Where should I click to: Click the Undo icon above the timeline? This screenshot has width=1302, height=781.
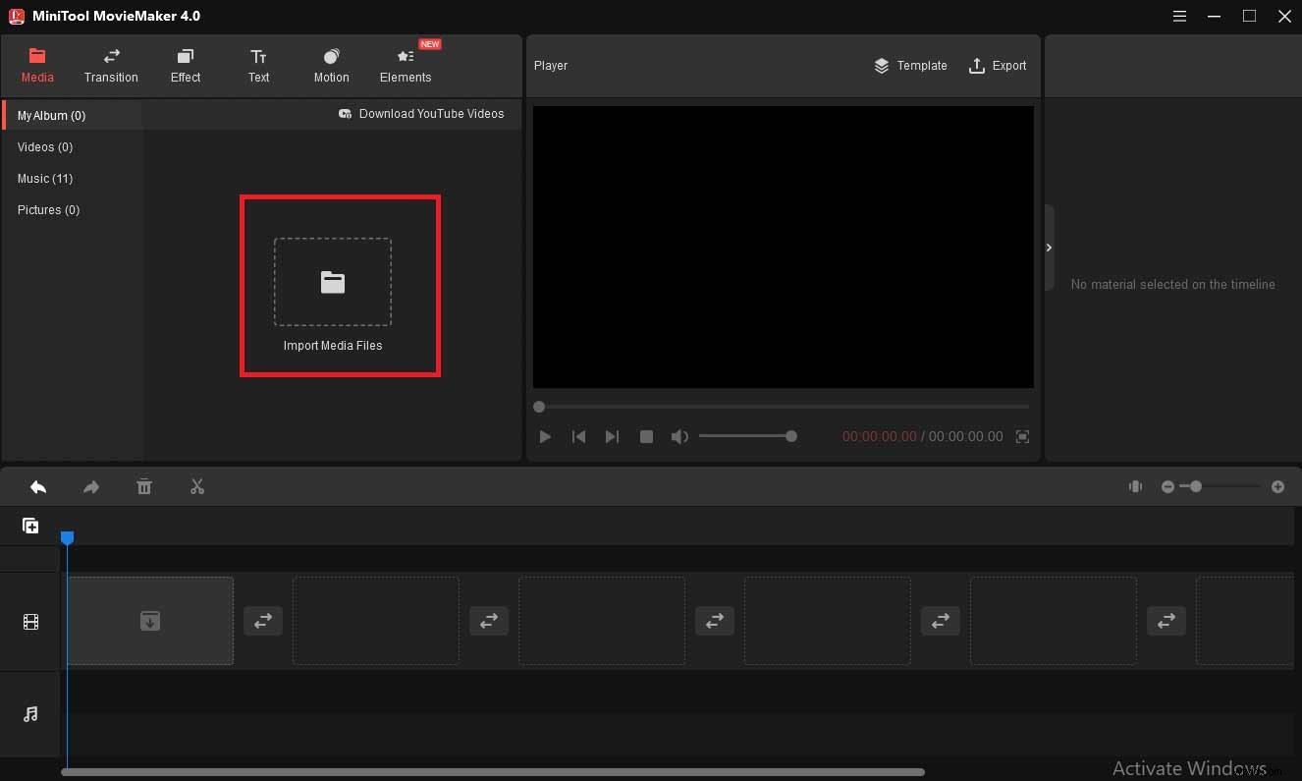(38, 486)
